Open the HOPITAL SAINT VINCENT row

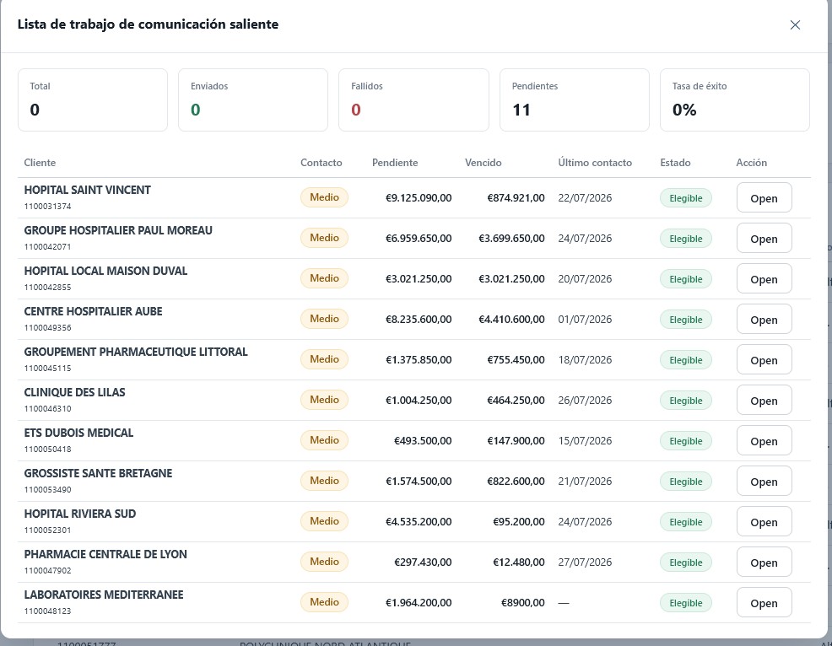click(x=764, y=198)
